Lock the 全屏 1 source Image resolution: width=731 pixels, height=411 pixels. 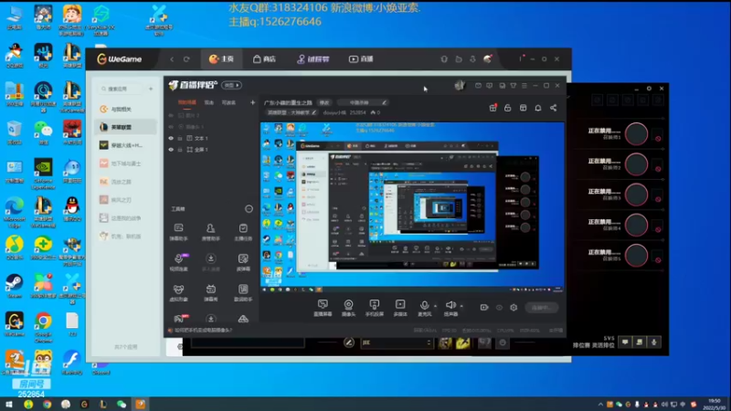pos(180,150)
